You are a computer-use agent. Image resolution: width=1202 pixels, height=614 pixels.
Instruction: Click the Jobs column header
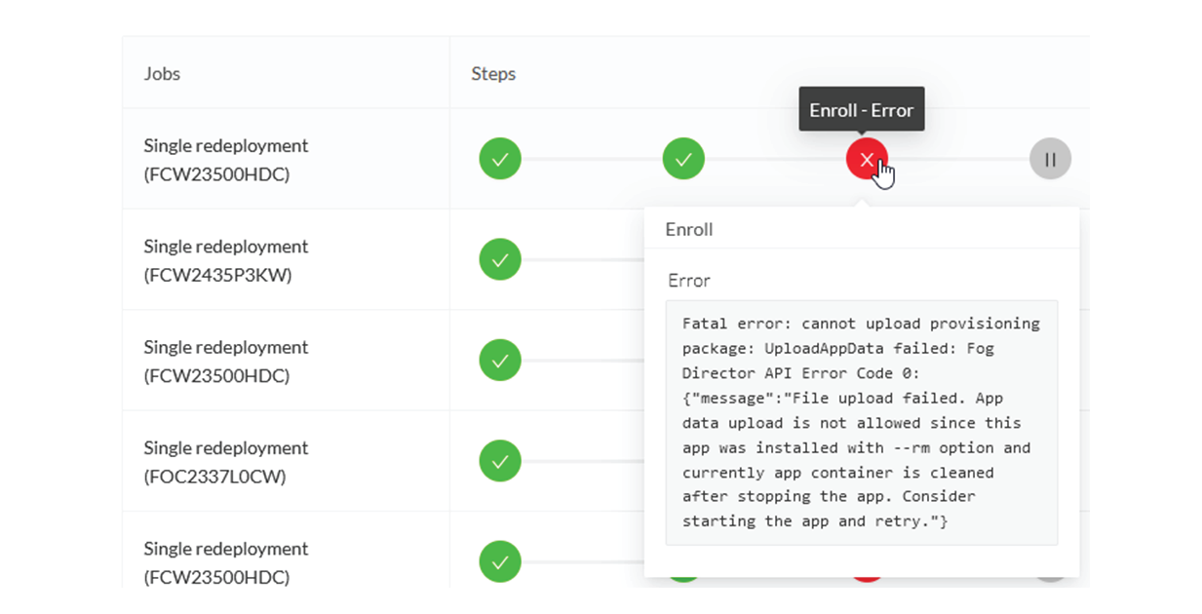click(x=162, y=73)
